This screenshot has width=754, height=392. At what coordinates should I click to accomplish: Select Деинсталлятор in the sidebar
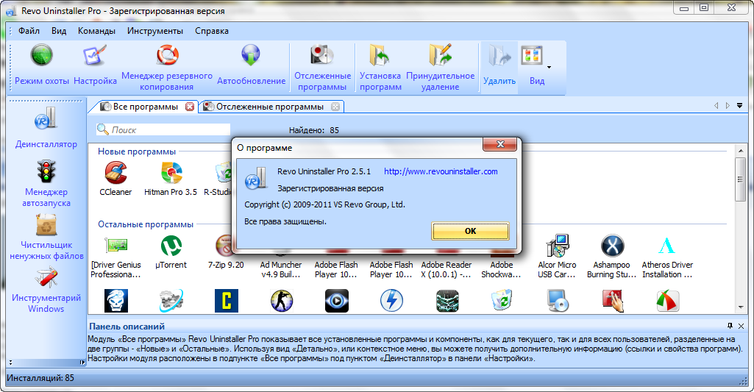(46, 128)
